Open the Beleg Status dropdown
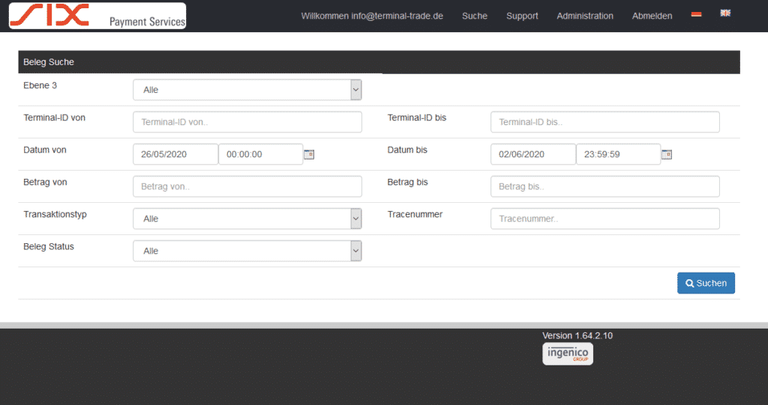Image resolution: width=768 pixels, height=405 pixels. pyautogui.click(x=247, y=251)
